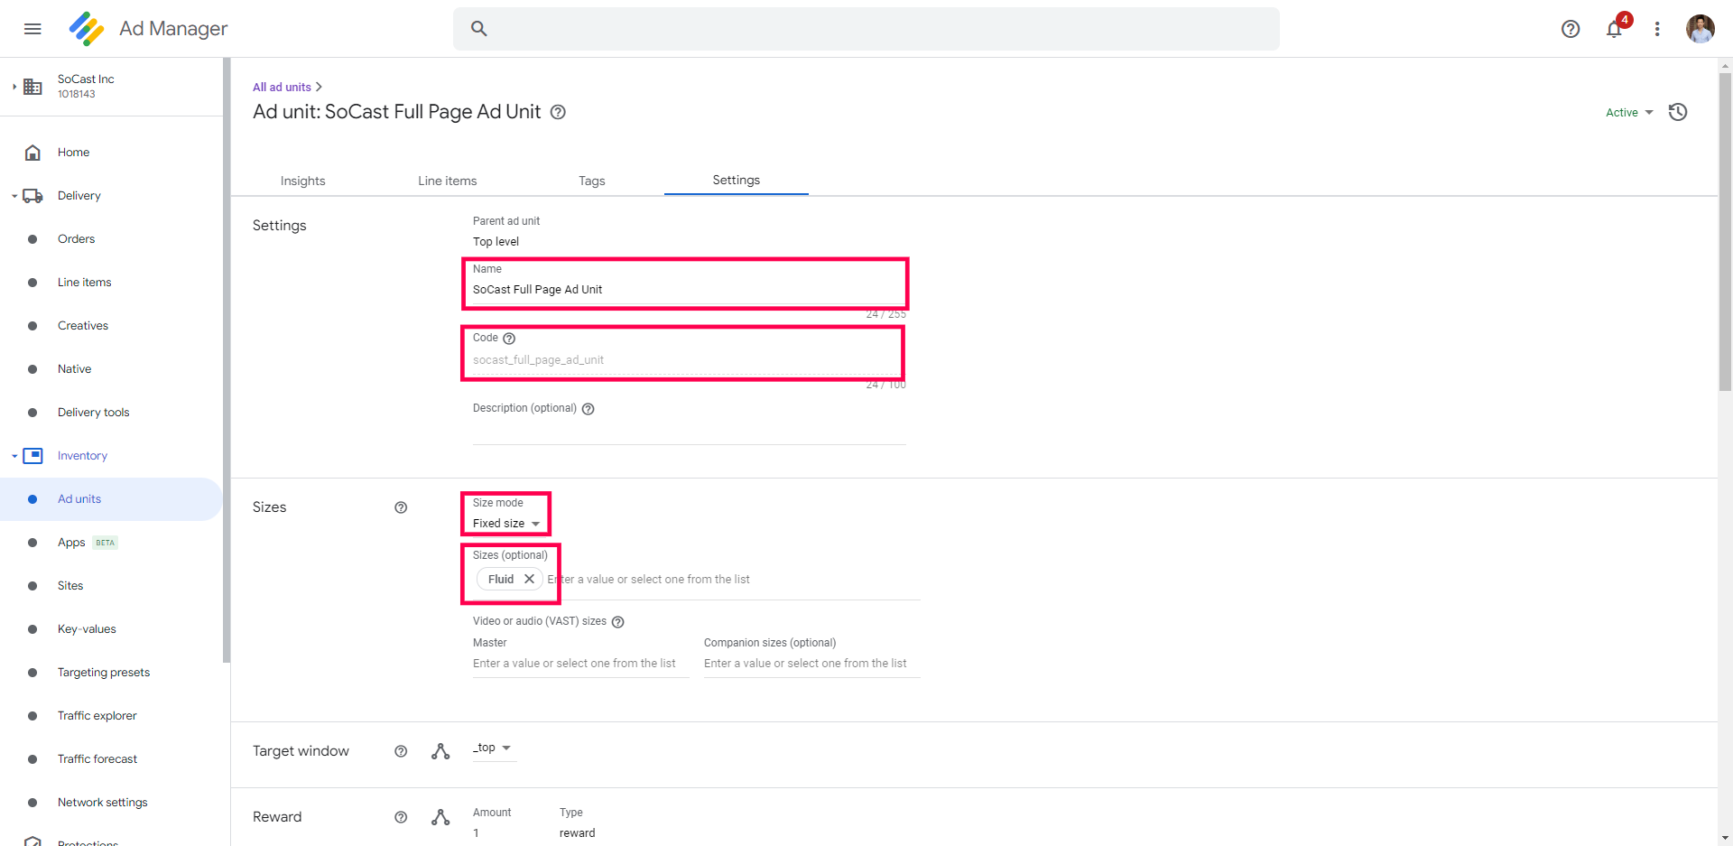This screenshot has height=846, width=1733.
Task: Open the three-dot more options menu
Action: click(x=1657, y=29)
